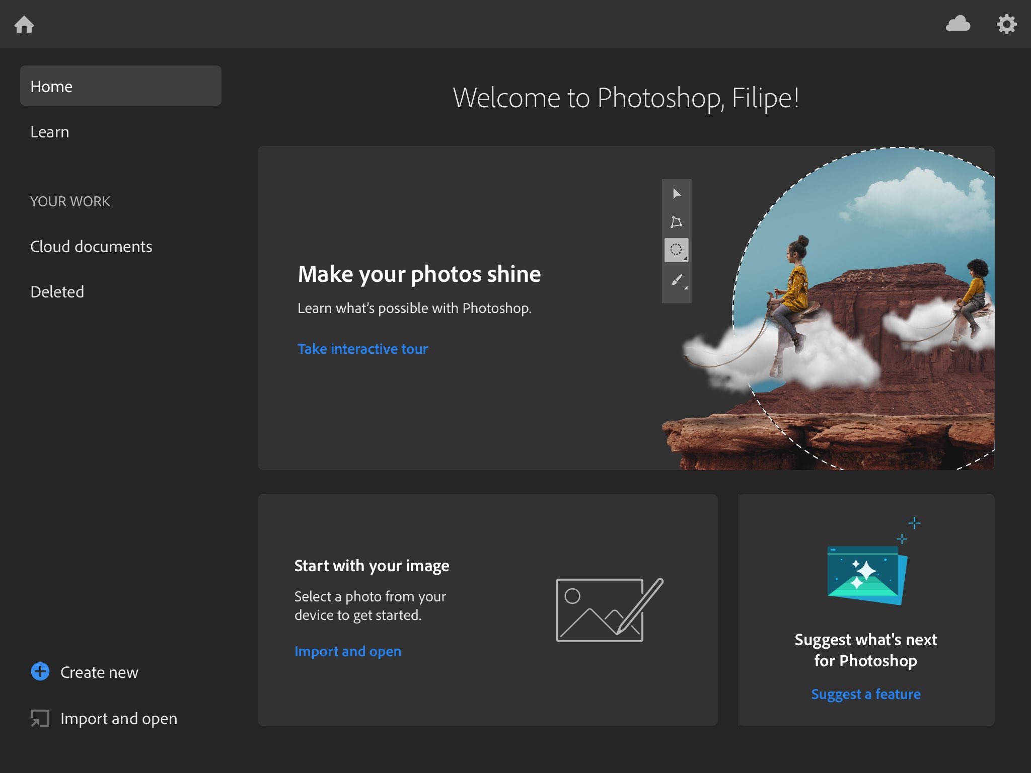Select Home in the sidebar
Image resolution: width=1031 pixels, height=773 pixels.
click(121, 86)
